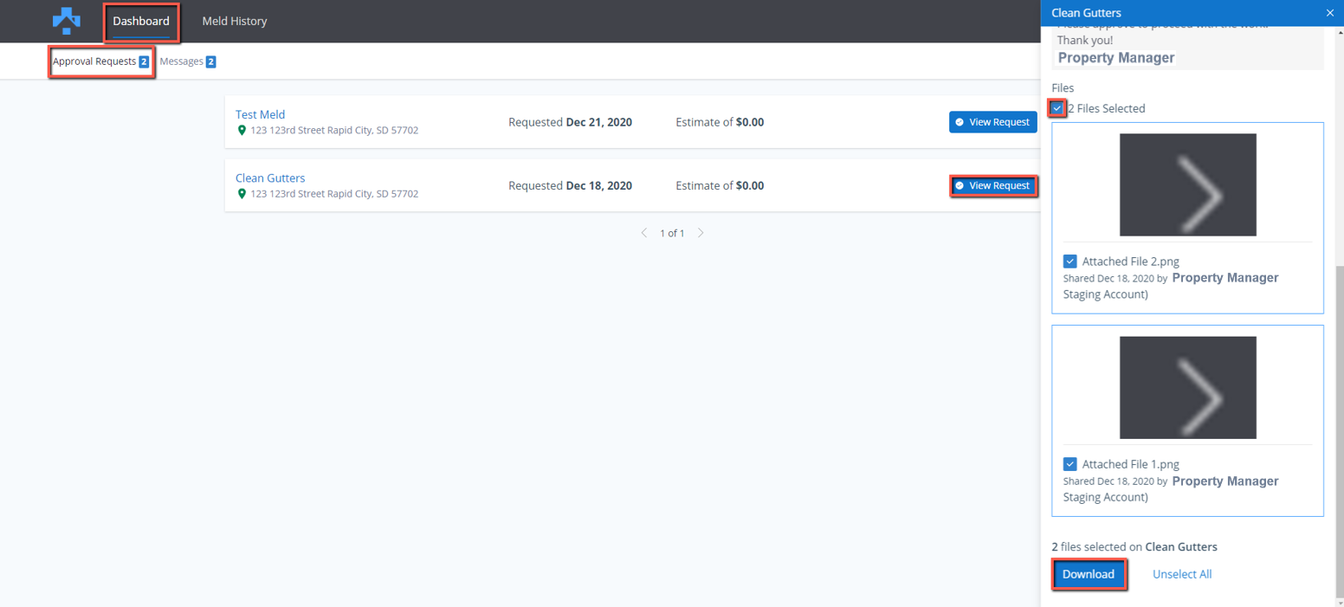Viewport: 1344px width, 607px height.
Task: Go to next page arrow in pagination
Action: pyautogui.click(x=701, y=233)
